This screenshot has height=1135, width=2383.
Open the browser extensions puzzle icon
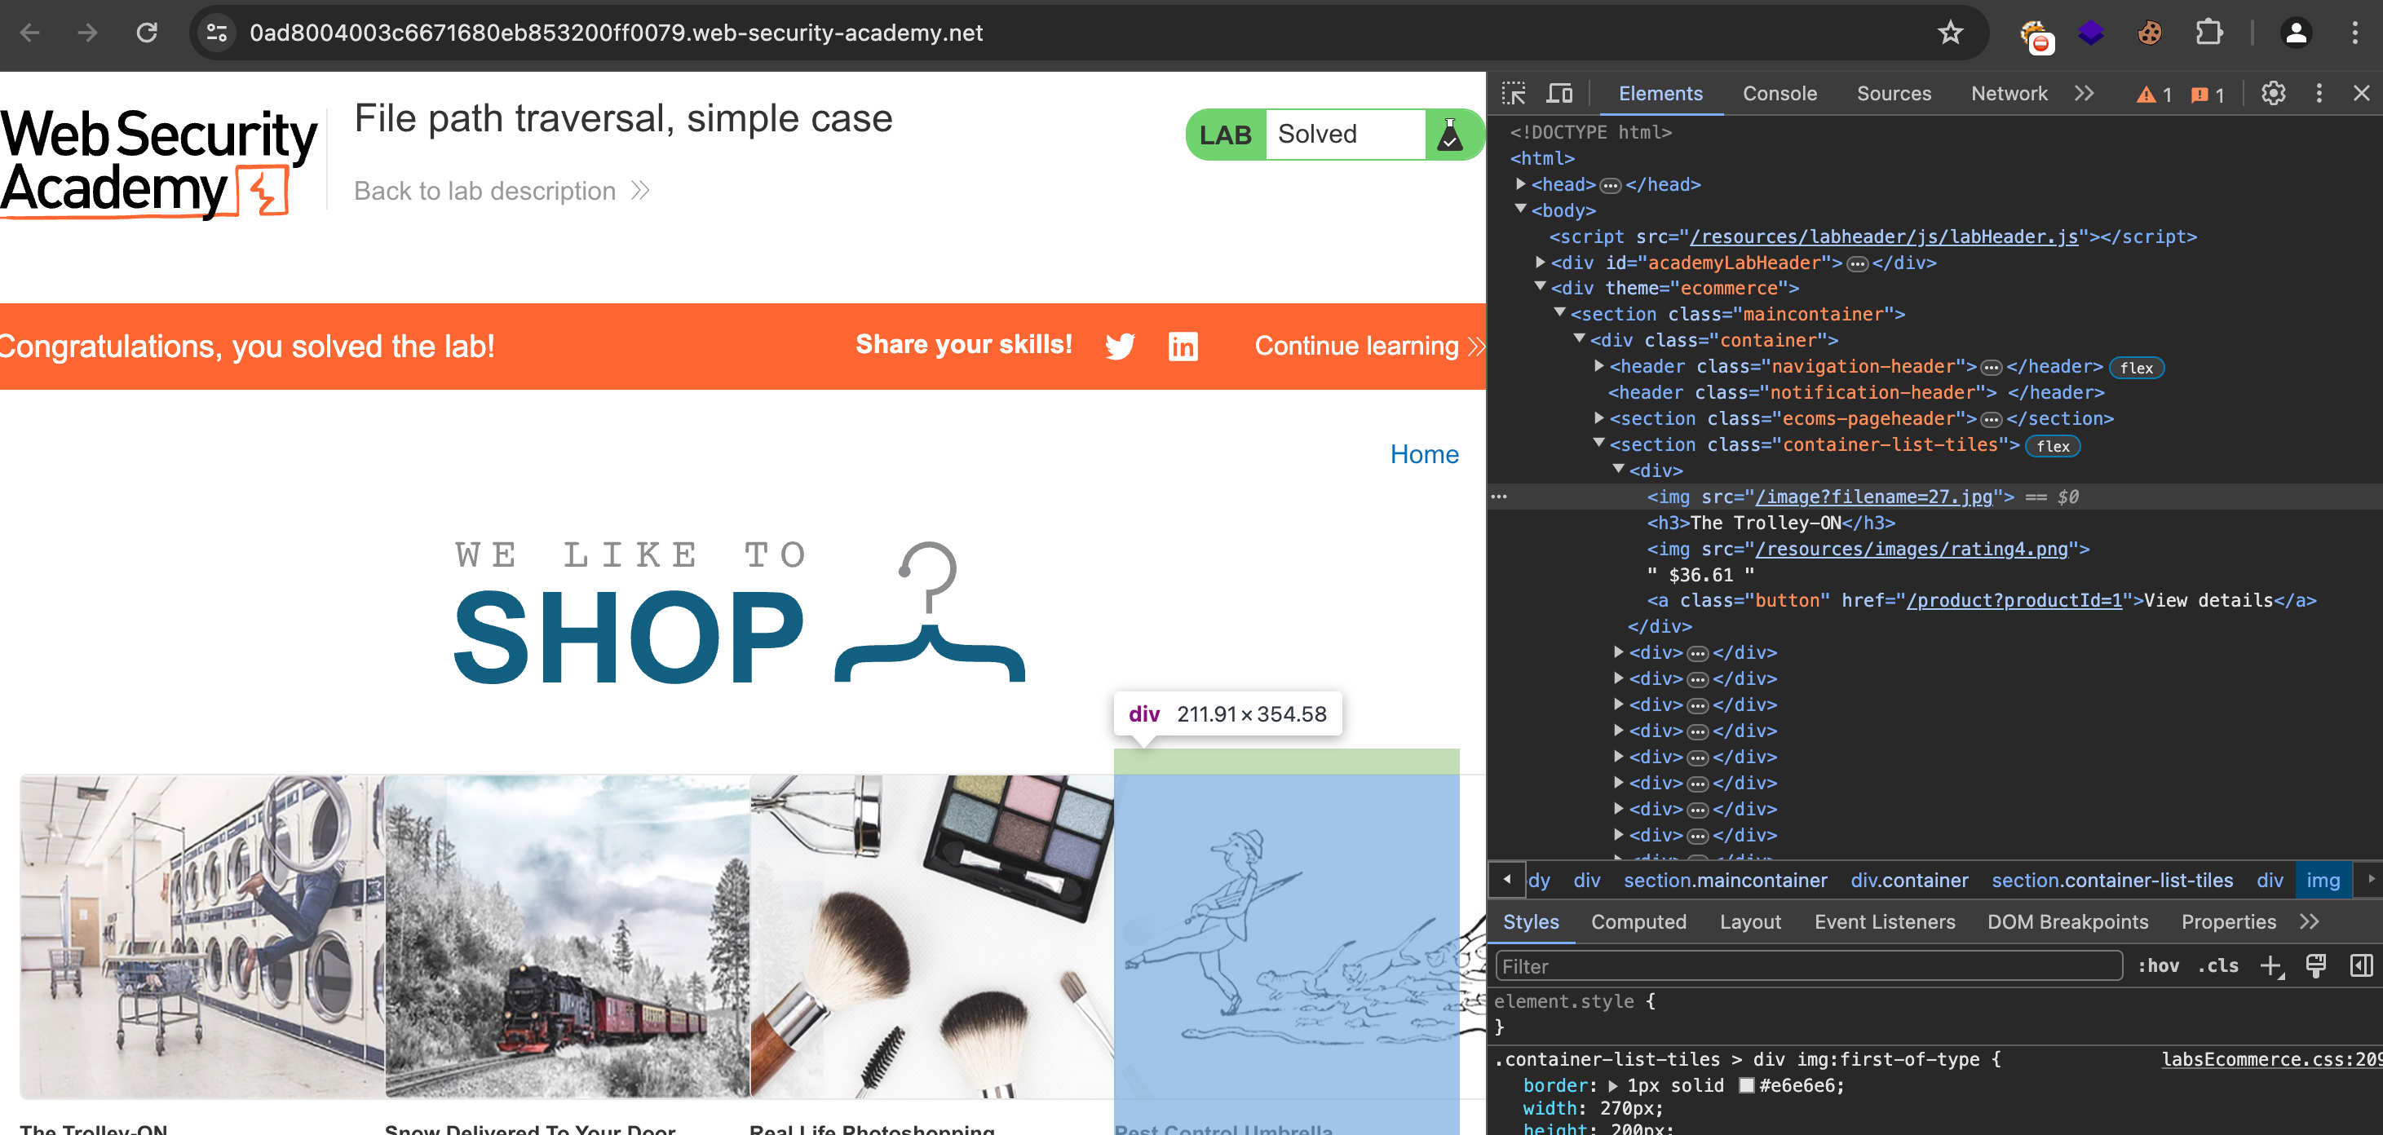[x=2208, y=33]
